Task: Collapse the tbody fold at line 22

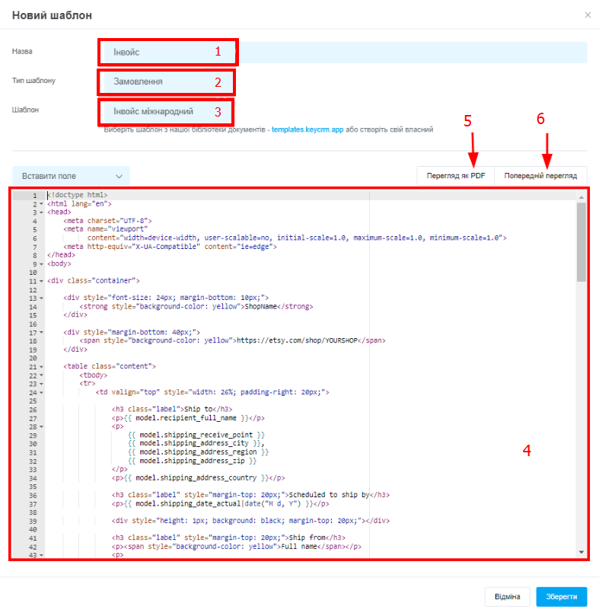Action: click(x=41, y=375)
